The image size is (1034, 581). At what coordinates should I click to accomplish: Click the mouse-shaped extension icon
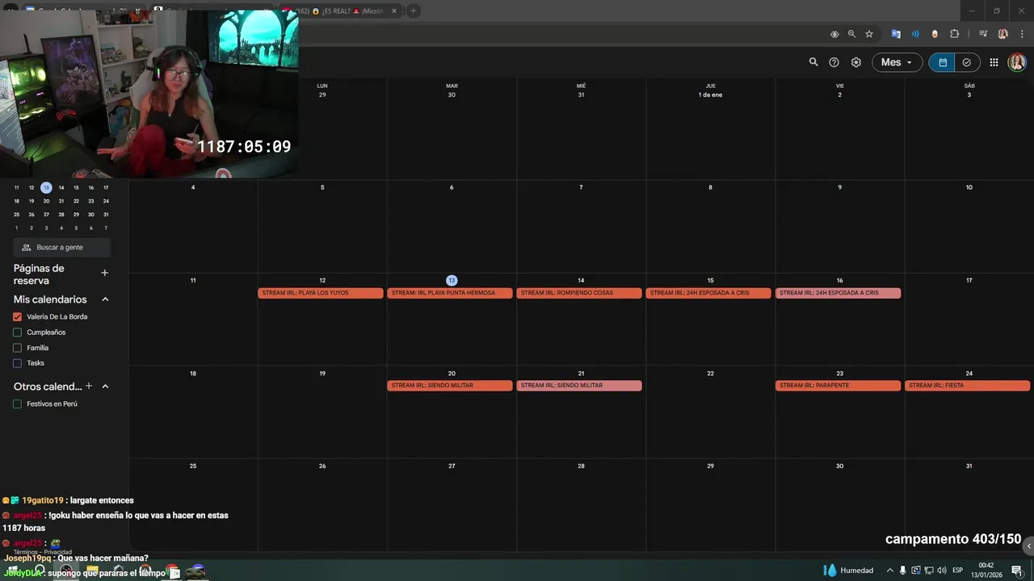[x=935, y=34]
